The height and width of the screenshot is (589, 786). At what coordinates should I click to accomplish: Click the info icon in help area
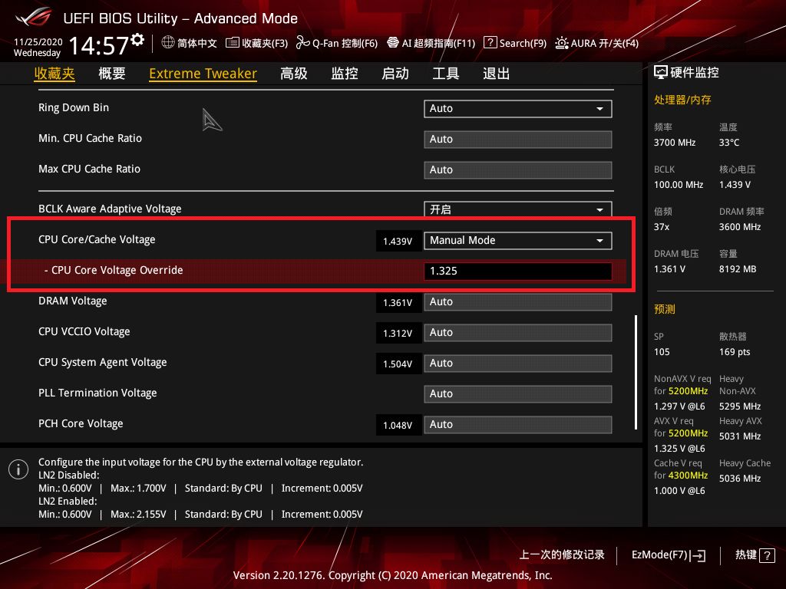pos(18,469)
